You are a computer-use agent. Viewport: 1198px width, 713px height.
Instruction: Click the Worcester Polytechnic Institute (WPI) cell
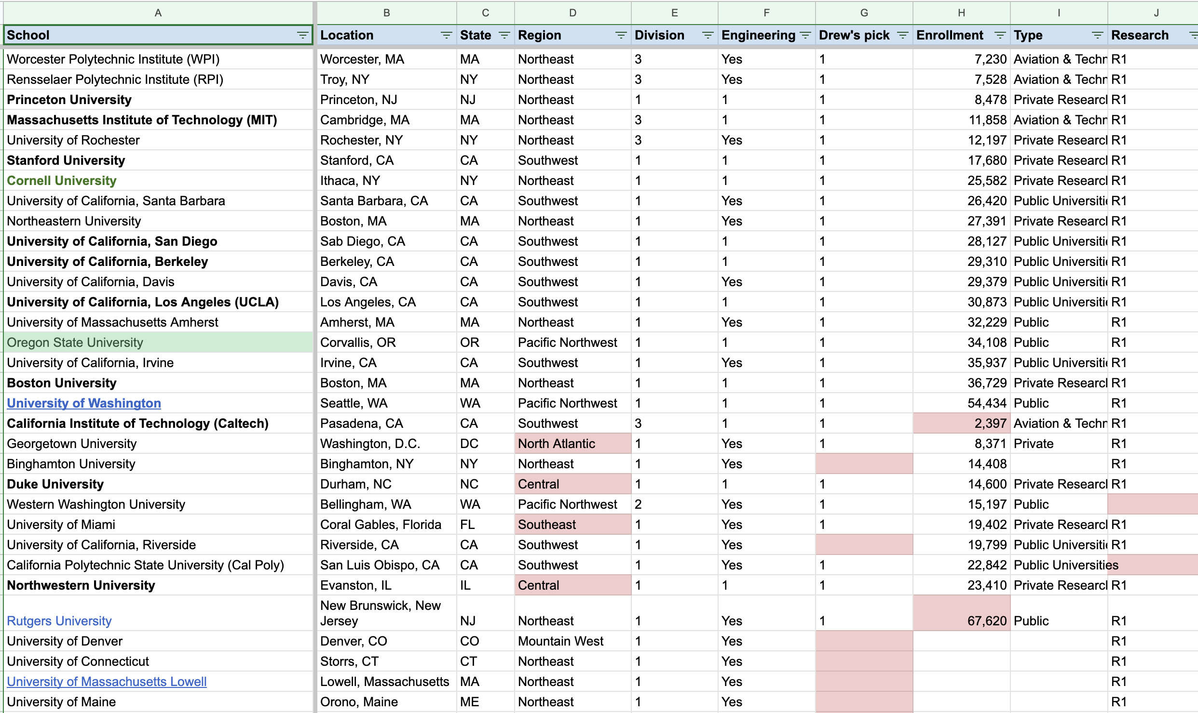[x=158, y=59]
